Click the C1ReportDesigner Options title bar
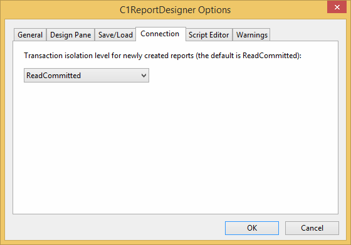This screenshot has width=351, height=245. [175, 10]
